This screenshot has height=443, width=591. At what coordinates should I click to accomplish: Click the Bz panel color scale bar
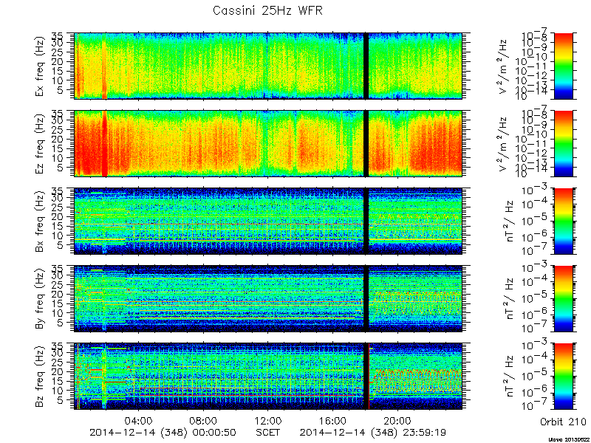coord(563,377)
